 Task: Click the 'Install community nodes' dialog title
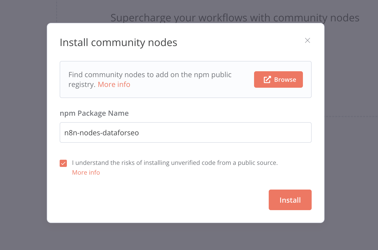pyautogui.click(x=118, y=42)
